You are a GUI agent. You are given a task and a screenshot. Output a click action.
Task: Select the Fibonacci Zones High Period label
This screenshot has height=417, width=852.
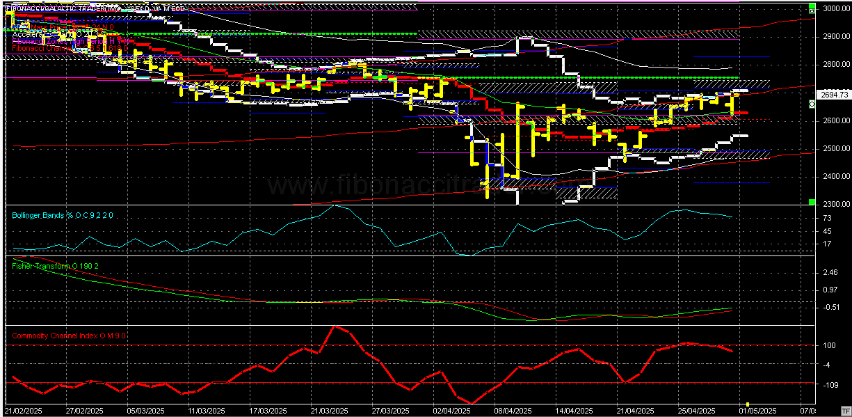(x=70, y=41)
